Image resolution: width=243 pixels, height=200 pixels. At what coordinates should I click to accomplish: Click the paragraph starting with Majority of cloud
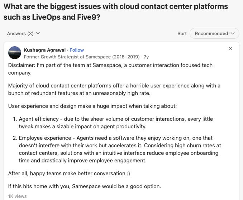[x=114, y=89]
